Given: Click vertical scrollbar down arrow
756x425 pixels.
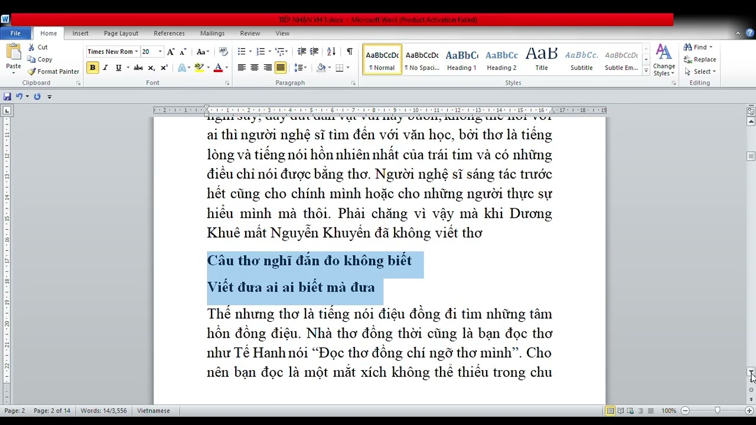Looking at the screenshot, I should (751, 371).
